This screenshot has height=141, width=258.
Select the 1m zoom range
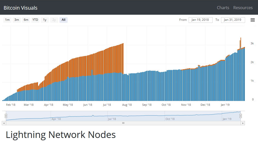coord(7,20)
